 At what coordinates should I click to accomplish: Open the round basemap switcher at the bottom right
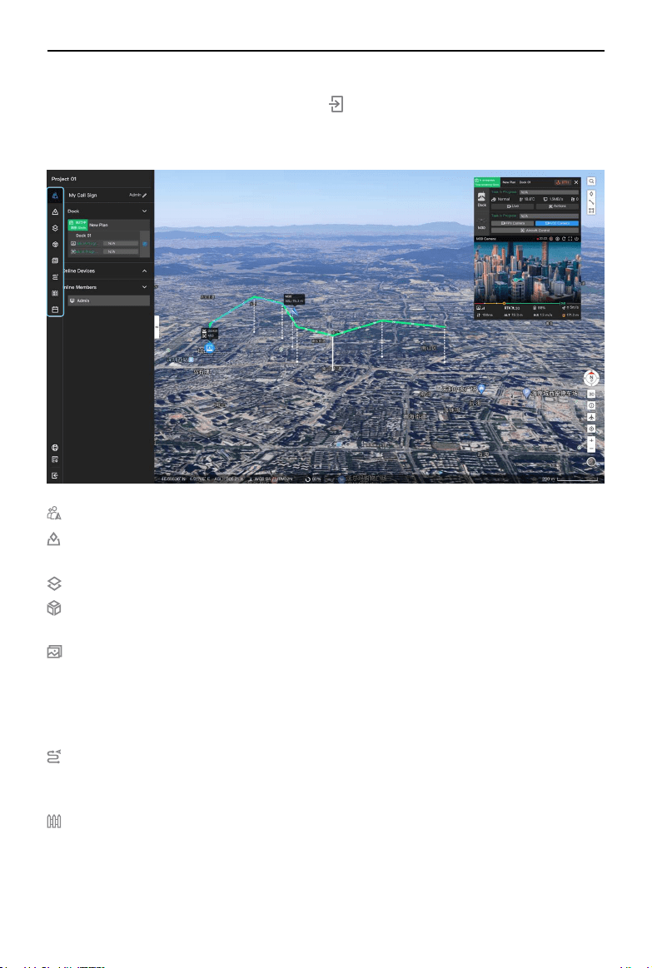coord(591,462)
